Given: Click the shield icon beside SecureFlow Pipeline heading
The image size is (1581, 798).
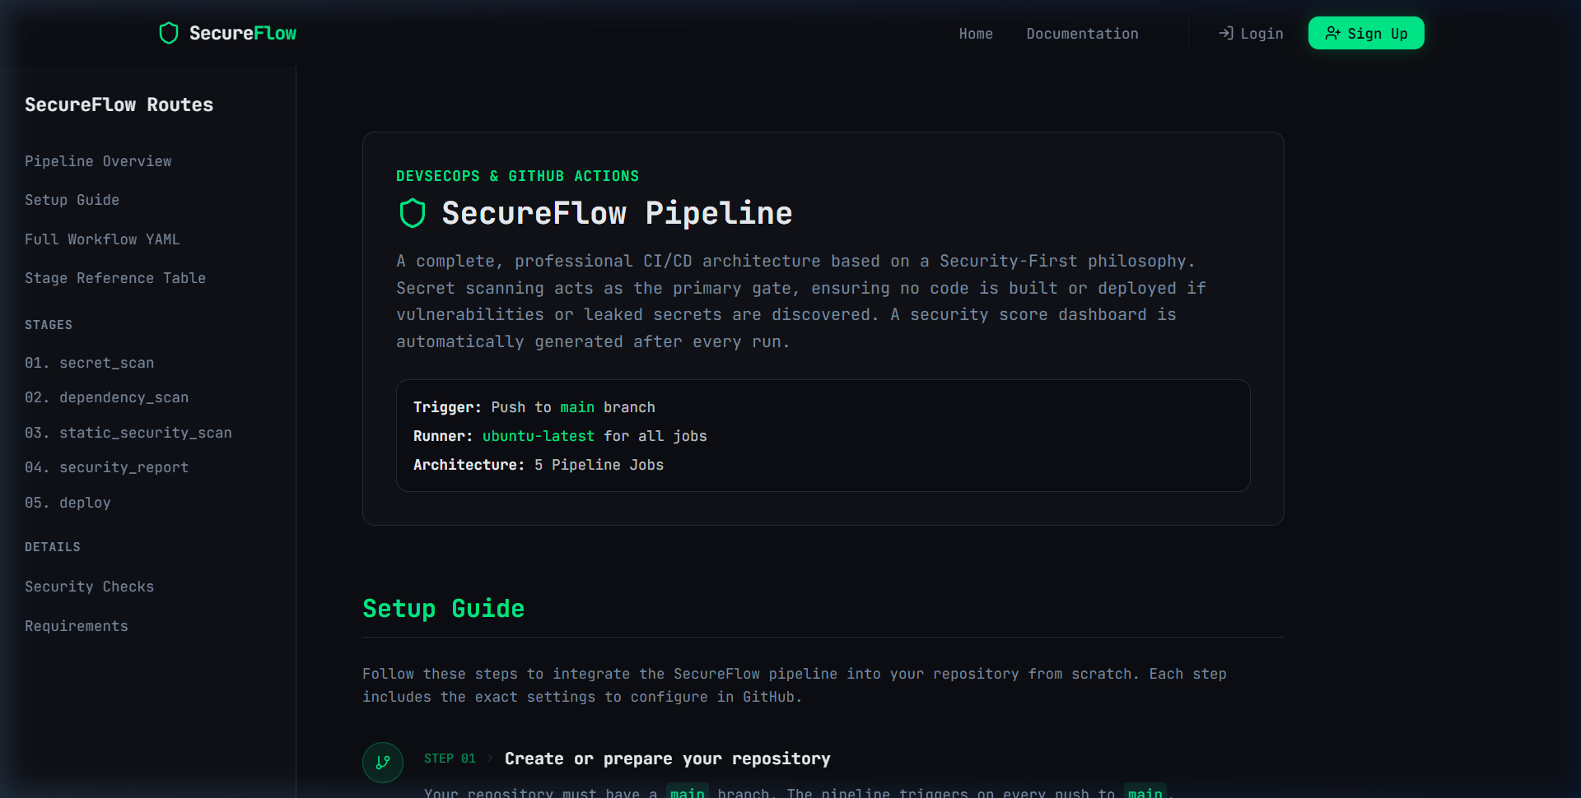Looking at the screenshot, I should 413,213.
